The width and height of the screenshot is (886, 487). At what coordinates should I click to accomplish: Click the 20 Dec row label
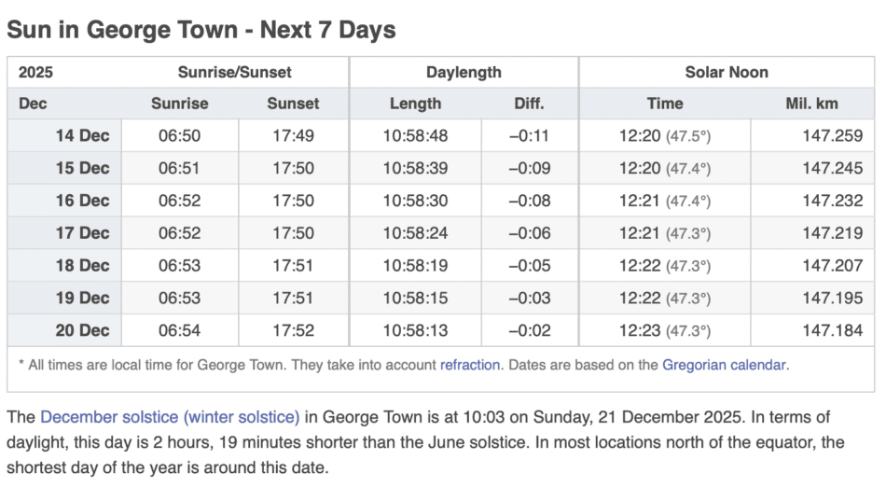[82, 331]
